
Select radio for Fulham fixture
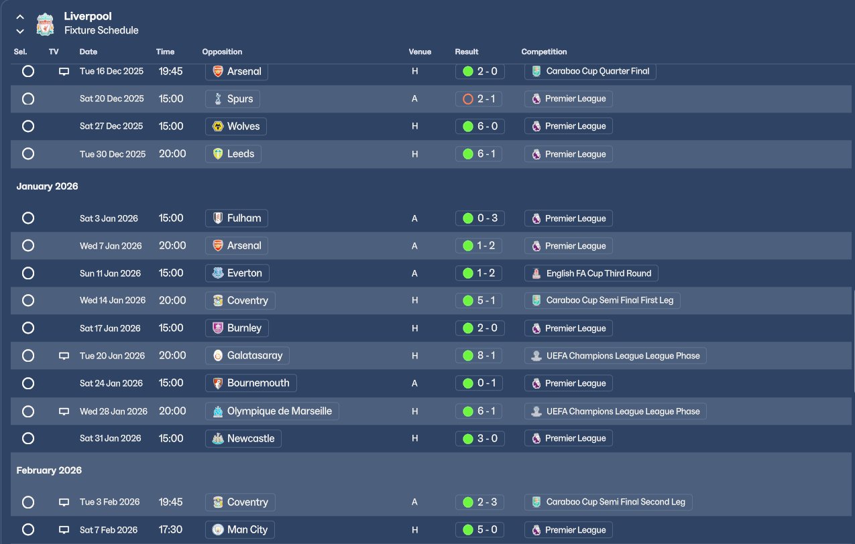(28, 218)
